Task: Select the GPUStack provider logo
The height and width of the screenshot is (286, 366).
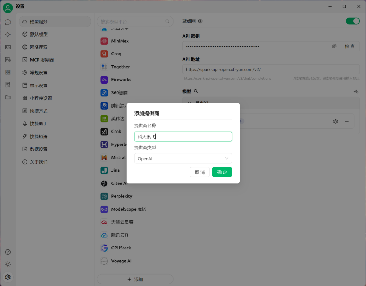Action: tap(104, 248)
